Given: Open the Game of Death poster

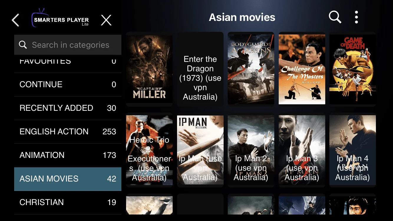Looking at the screenshot, I should (353, 69).
